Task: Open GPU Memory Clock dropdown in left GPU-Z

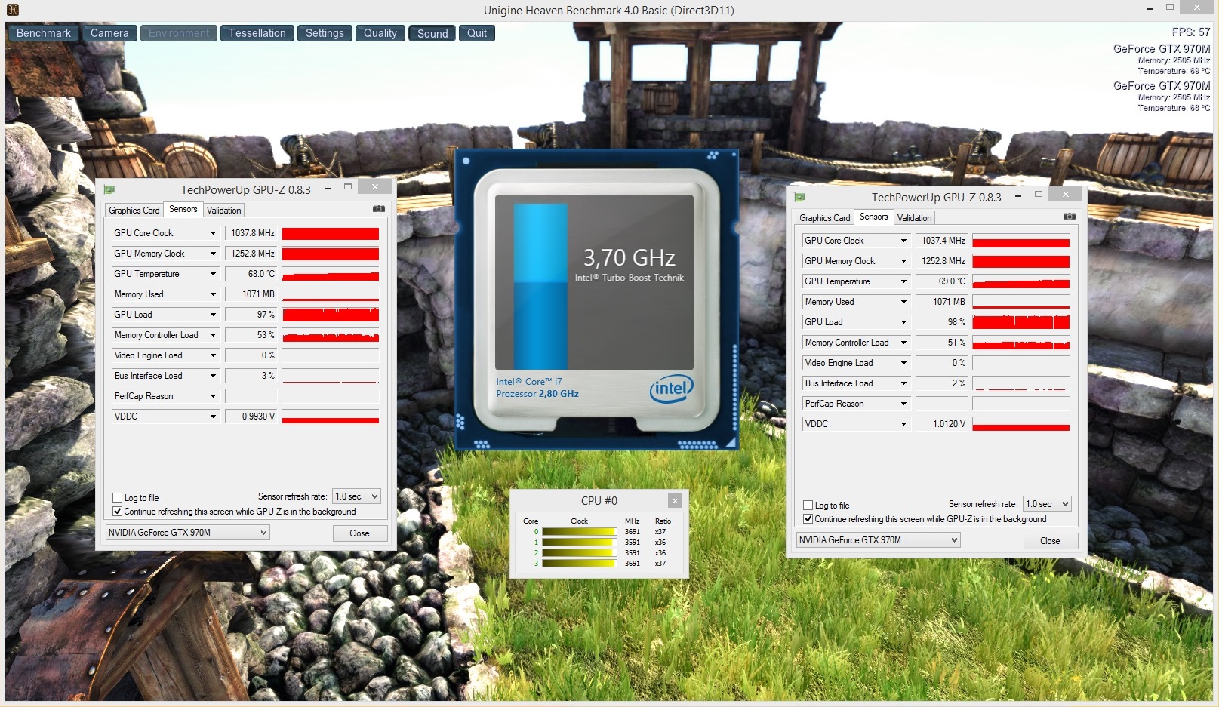Action: (x=213, y=254)
